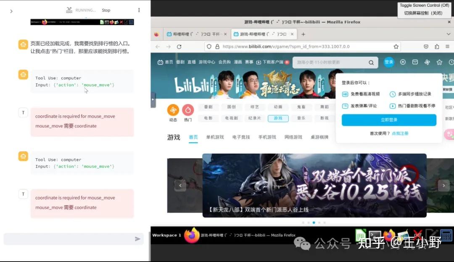This screenshot has height=262, width=454.
Task: Open 漫画 in top navigation
Action: coord(238,62)
